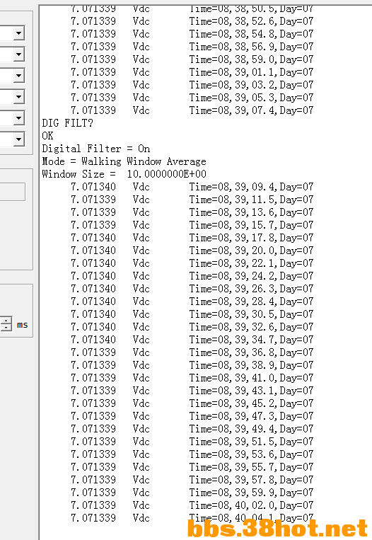Click the empty input field in left panel
This screenshot has width=372, height=540.
tap(12, 192)
